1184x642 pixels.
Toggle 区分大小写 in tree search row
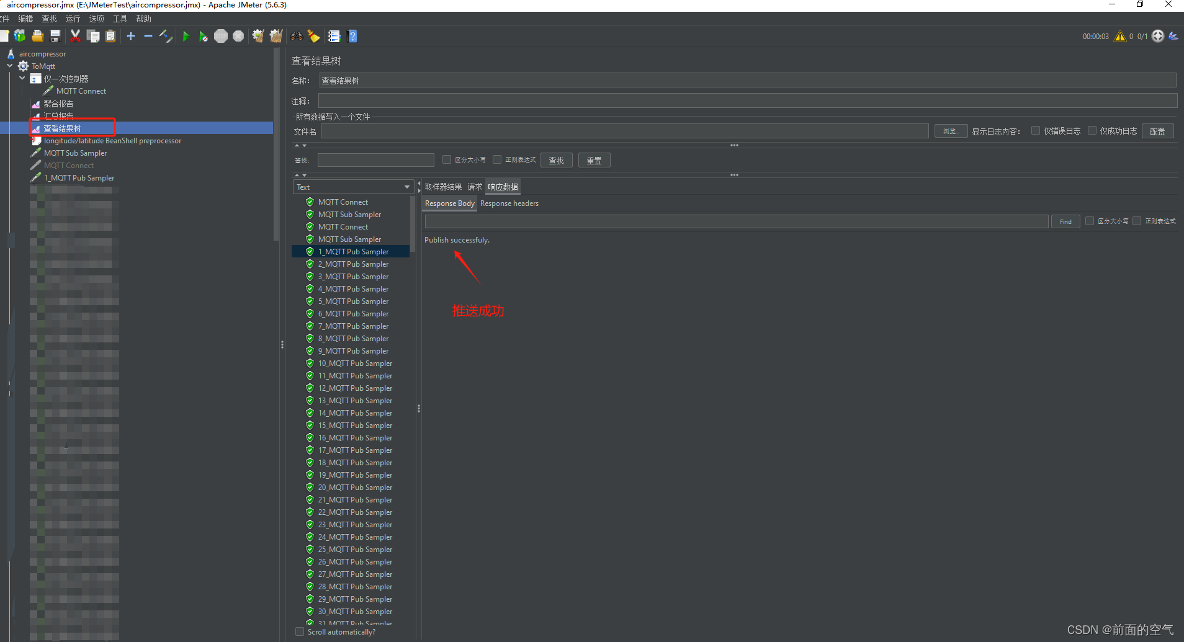(x=447, y=159)
